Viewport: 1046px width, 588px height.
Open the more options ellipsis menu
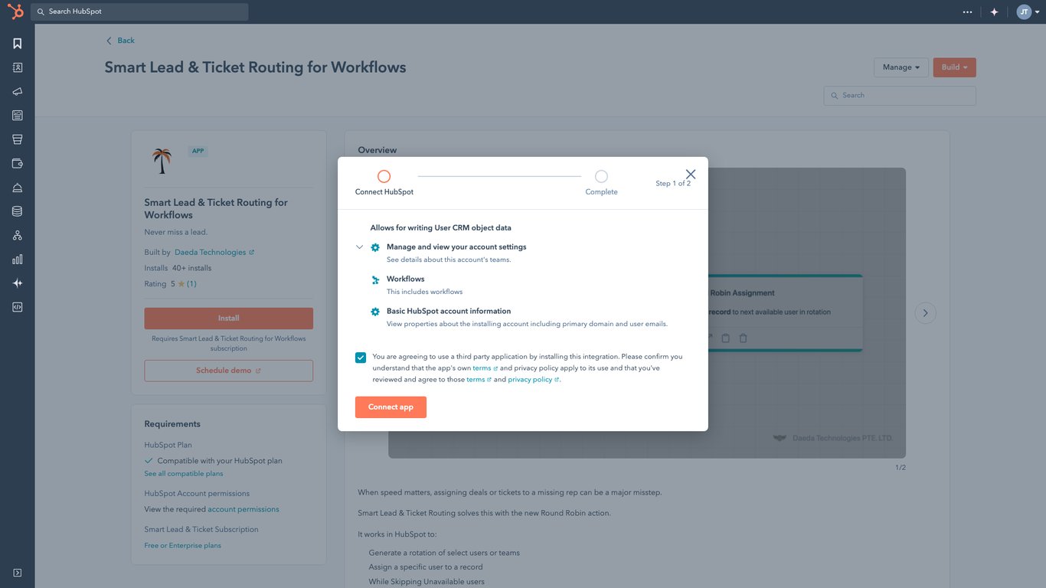point(967,11)
